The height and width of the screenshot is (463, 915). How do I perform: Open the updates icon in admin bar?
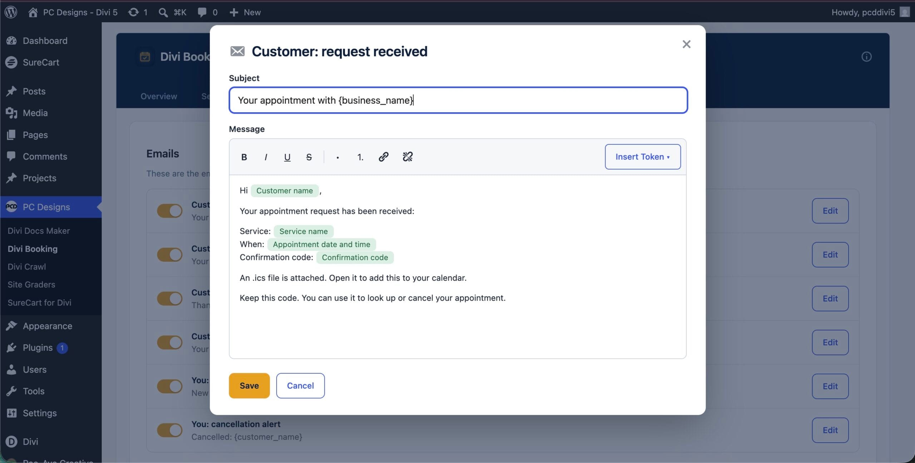tap(138, 12)
